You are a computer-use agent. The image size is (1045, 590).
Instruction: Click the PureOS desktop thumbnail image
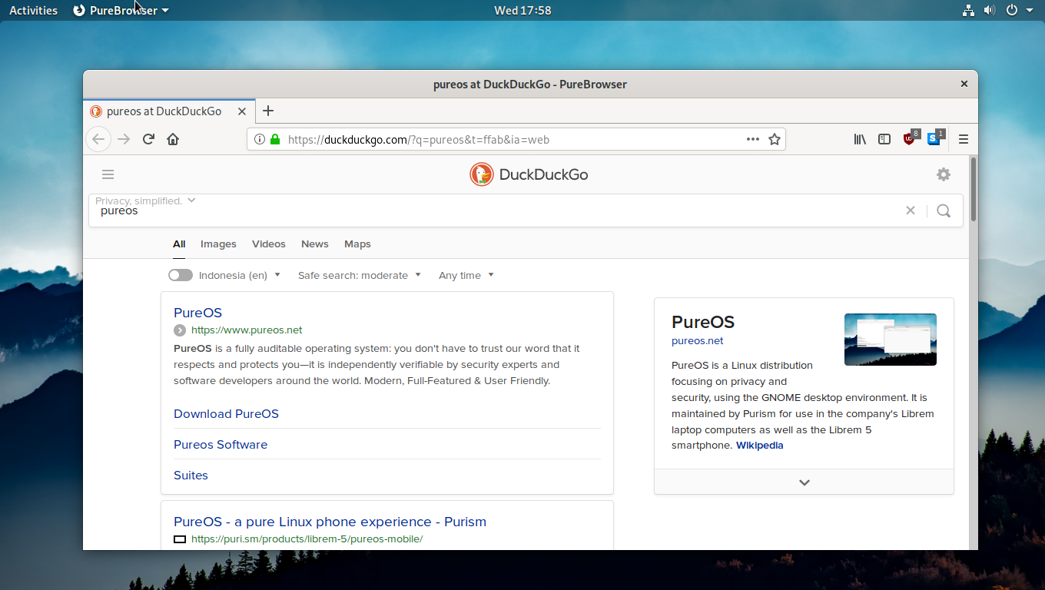click(x=891, y=340)
